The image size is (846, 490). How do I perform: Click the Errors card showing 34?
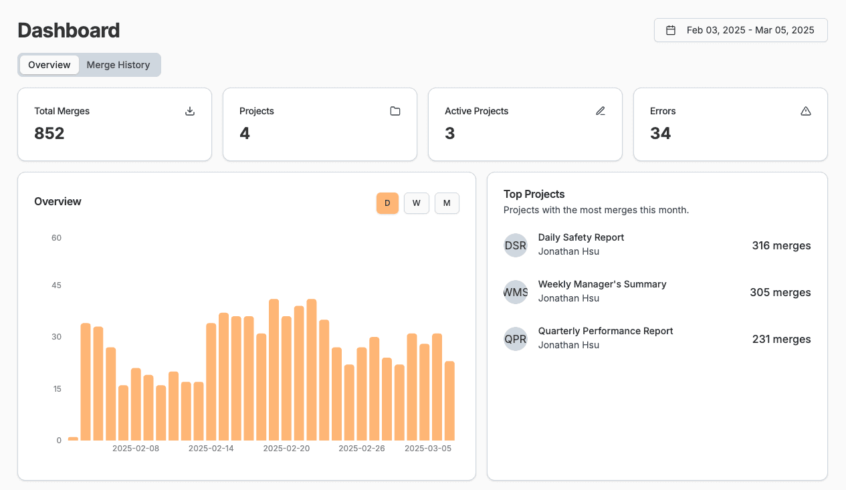click(730, 124)
